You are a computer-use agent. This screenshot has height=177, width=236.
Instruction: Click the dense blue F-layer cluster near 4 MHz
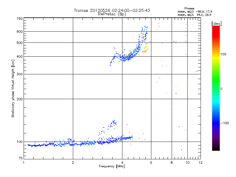[x=125, y=58]
